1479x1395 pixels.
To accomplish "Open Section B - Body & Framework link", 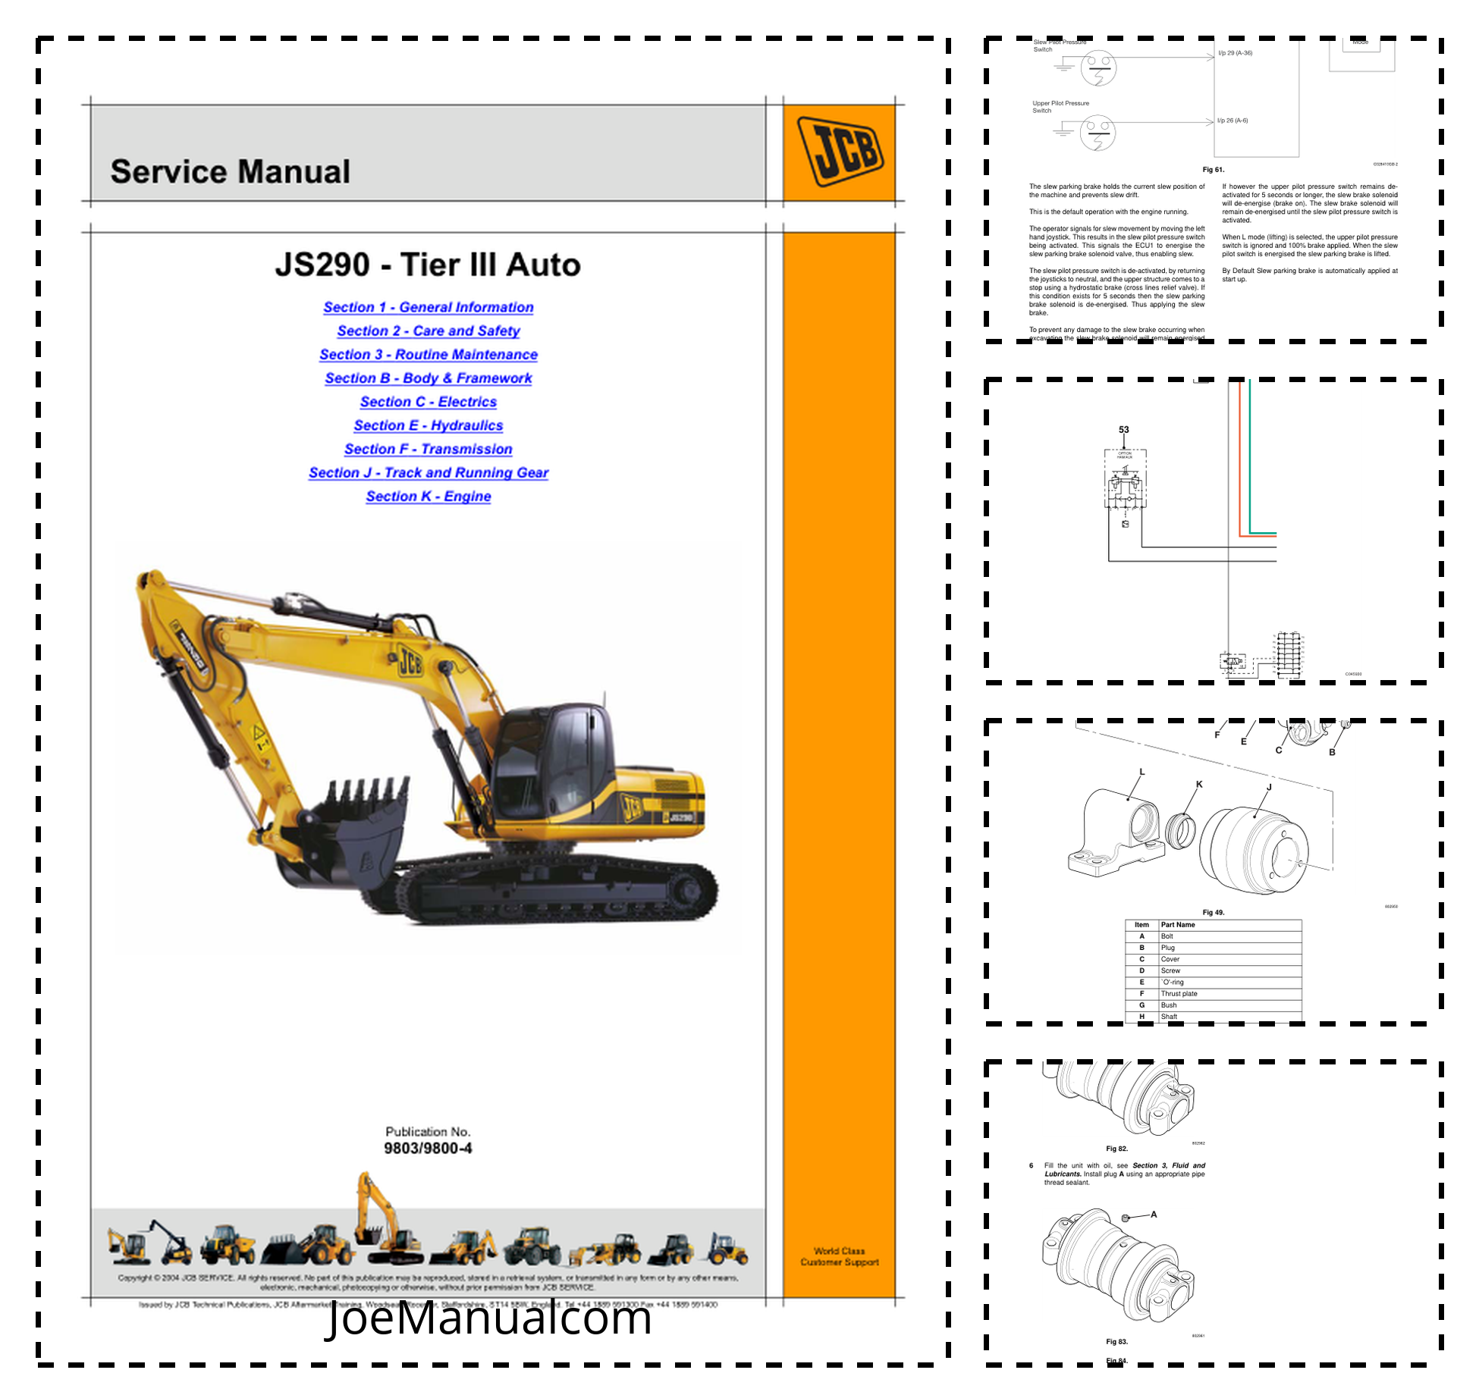I will click(x=428, y=378).
